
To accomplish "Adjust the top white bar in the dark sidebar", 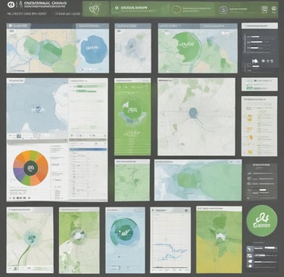I will coord(255,37).
